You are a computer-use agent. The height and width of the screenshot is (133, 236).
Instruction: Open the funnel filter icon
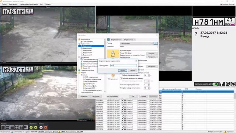(x=221, y=84)
